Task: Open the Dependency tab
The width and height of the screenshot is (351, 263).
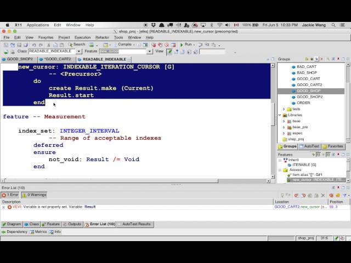Action: tap(14, 232)
